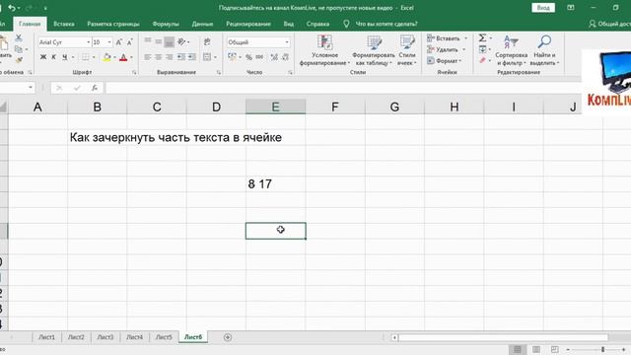Toggle underline Ч formatting
This screenshot has width=631, height=355.
tap(64, 57)
